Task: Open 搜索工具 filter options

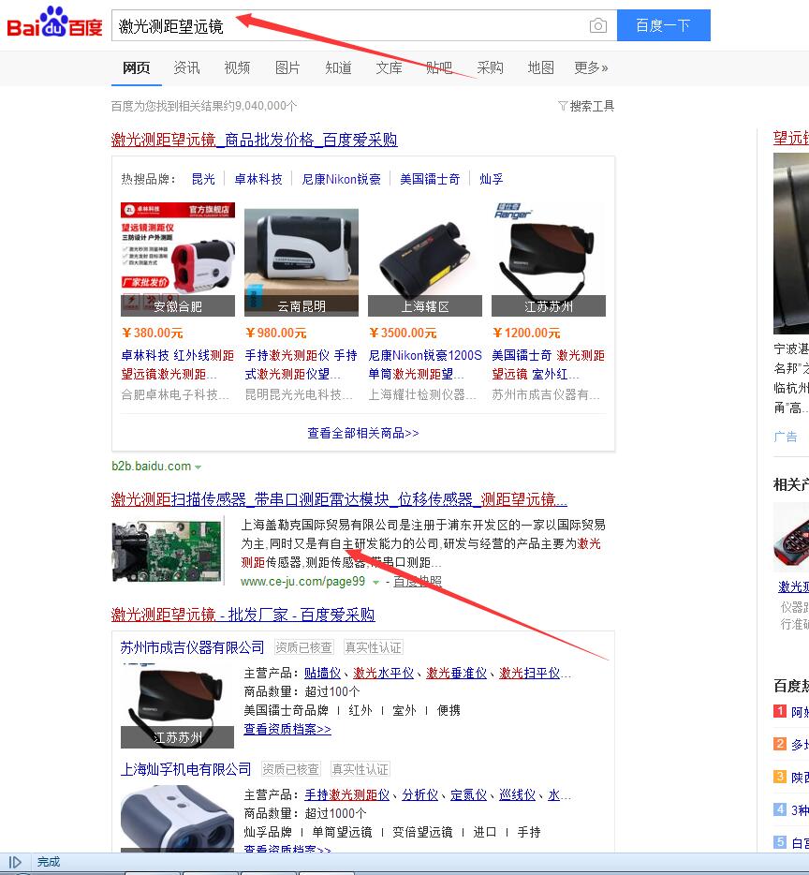Action: pos(586,106)
